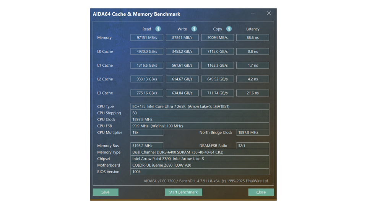Click the window X close button
The image size is (367, 209).
click(269, 13)
